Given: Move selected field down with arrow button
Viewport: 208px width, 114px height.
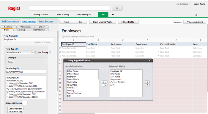Looking at the screenshot, I should (147, 85).
